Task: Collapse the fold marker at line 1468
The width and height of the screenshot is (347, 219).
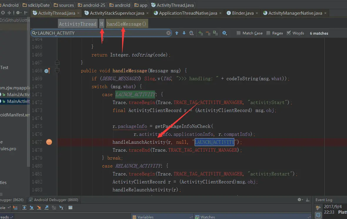Action: [57, 71]
